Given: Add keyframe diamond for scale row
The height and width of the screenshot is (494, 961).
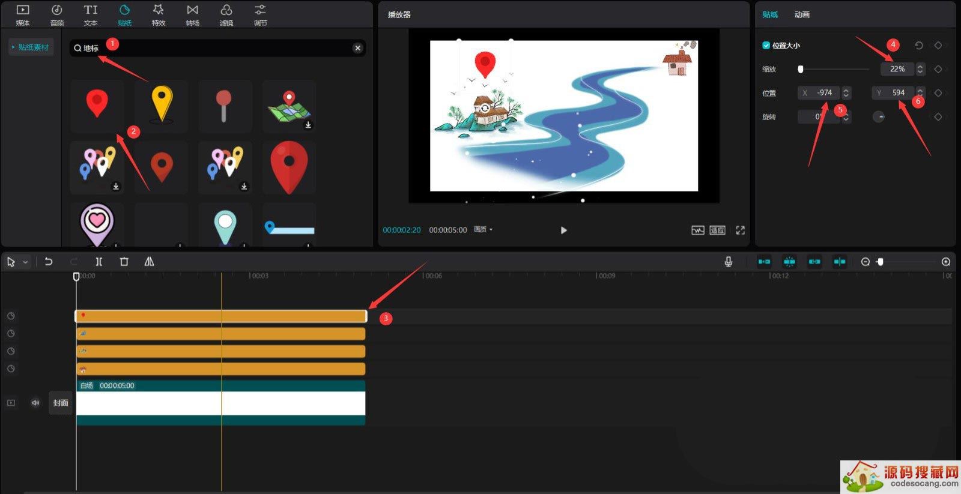Looking at the screenshot, I should click(938, 69).
